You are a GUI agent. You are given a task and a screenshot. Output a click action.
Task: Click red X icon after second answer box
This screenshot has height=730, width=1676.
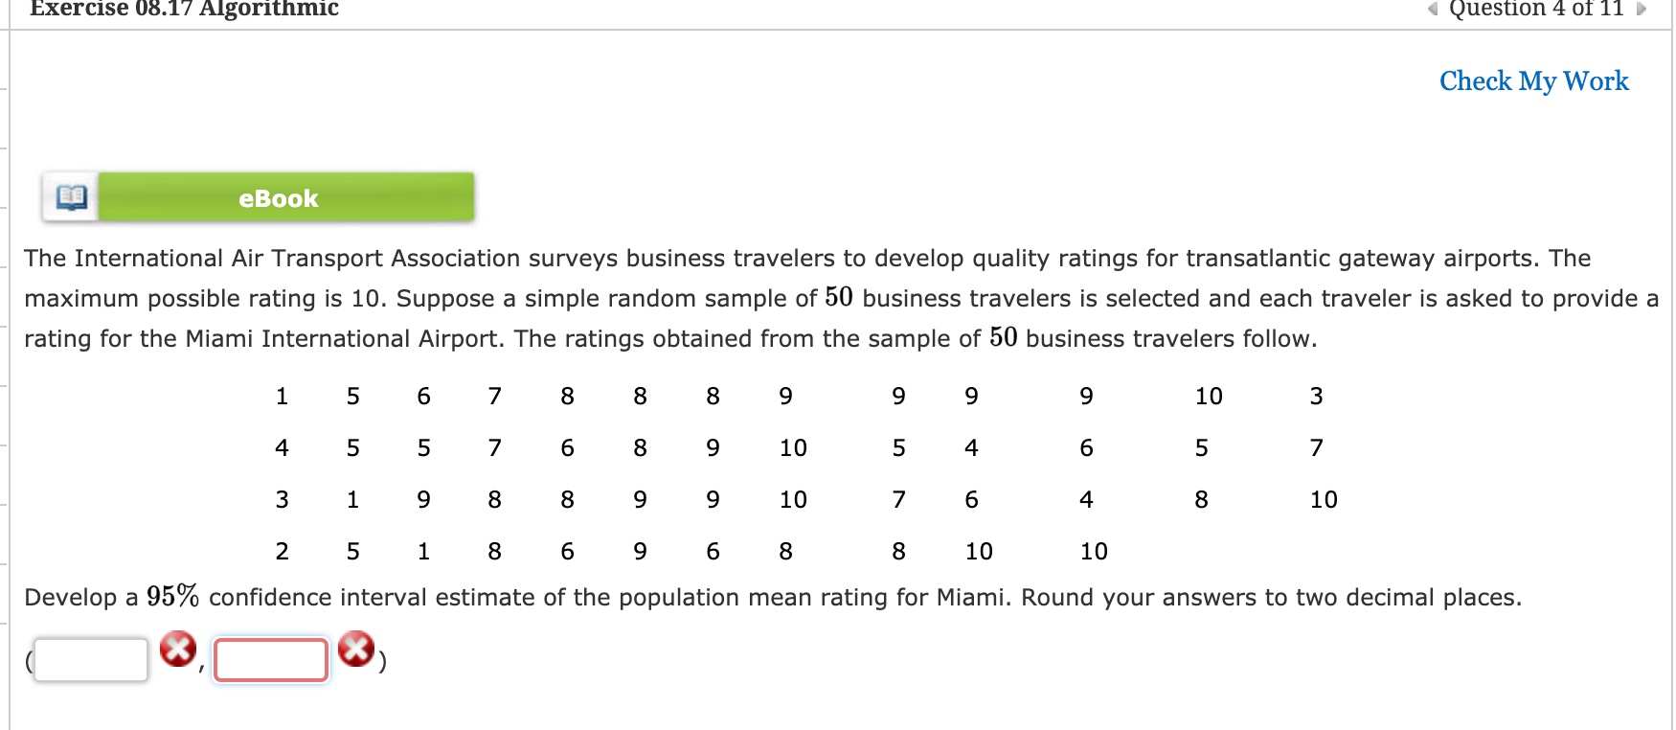pyautogui.click(x=356, y=650)
